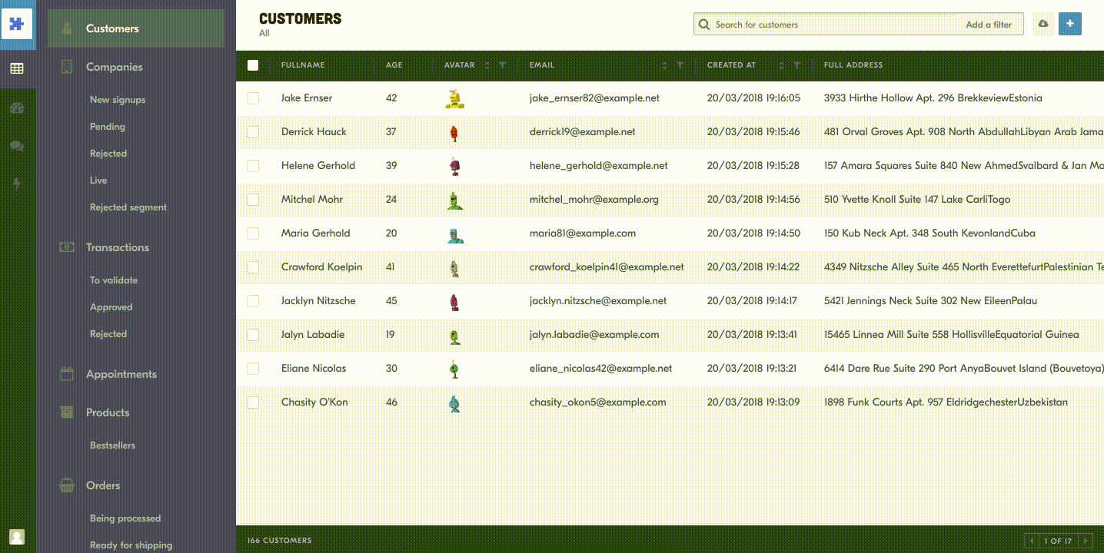1104x553 pixels.
Task: Check the Jacklyn Nitzsche row checkbox
Action: (x=253, y=301)
